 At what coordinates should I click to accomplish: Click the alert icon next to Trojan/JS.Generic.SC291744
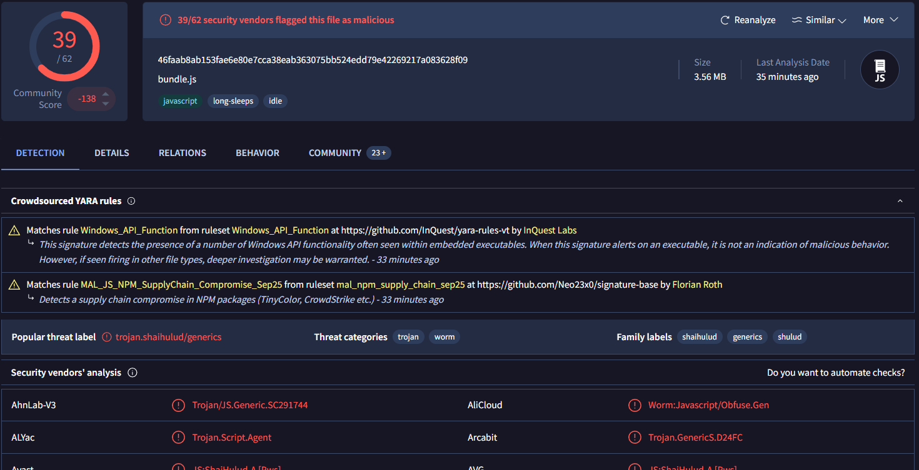(178, 405)
